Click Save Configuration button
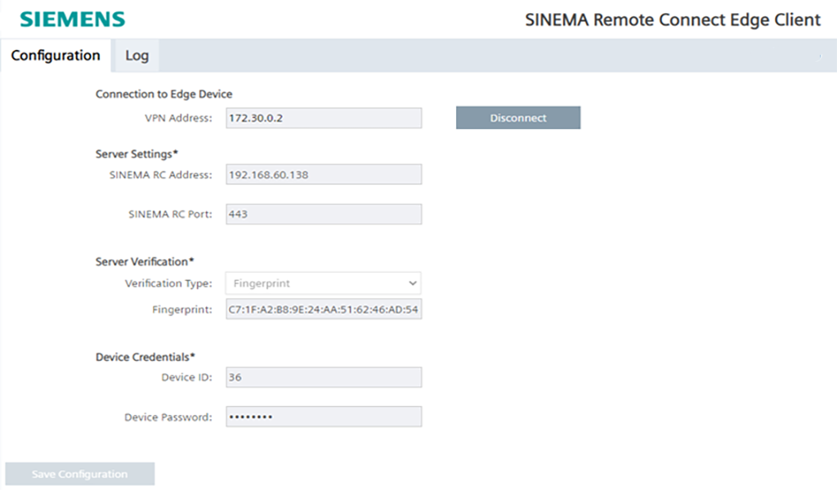 click(x=79, y=474)
